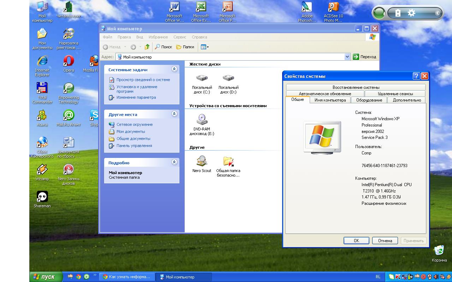Collapse Другие места panel
This screenshot has height=282, width=452.
click(x=174, y=114)
